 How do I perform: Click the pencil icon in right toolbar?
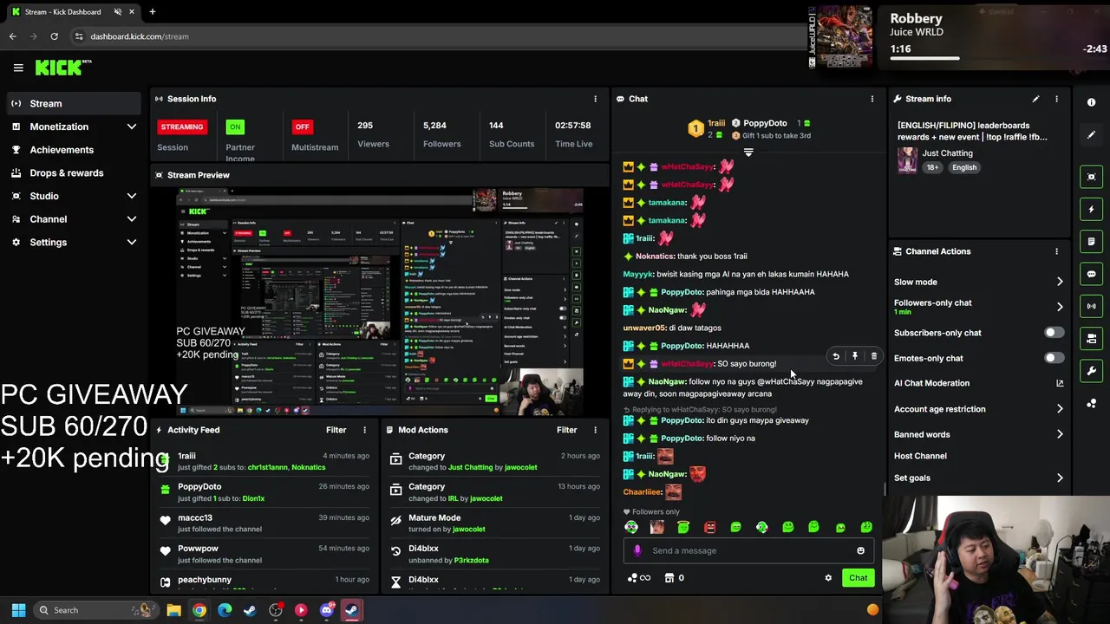point(1091,134)
